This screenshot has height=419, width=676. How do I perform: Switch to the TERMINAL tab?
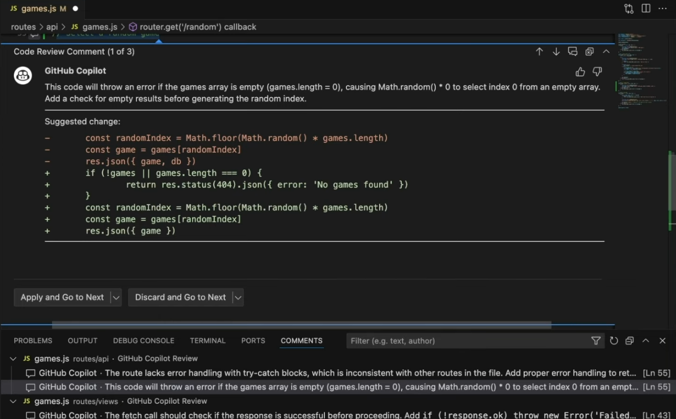(x=207, y=340)
